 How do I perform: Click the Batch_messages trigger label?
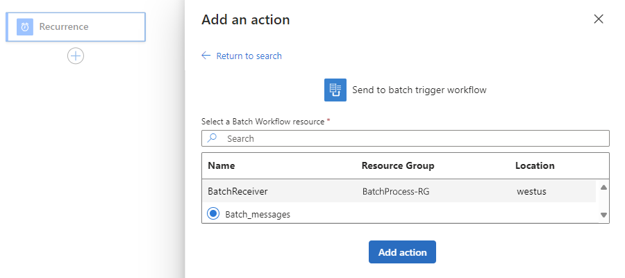[x=258, y=215]
